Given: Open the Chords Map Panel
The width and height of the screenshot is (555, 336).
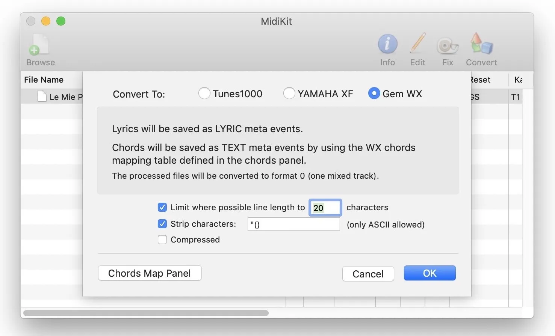Looking at the screenshot, I should click(x=150, y=273).
